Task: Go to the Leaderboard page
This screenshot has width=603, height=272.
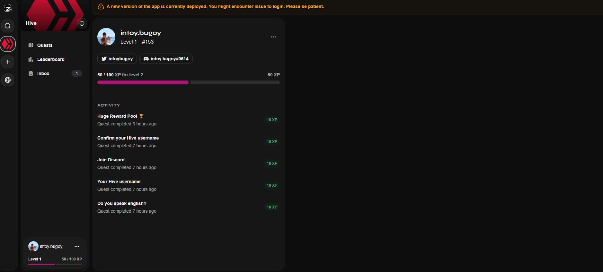Action: coord(51,59)
